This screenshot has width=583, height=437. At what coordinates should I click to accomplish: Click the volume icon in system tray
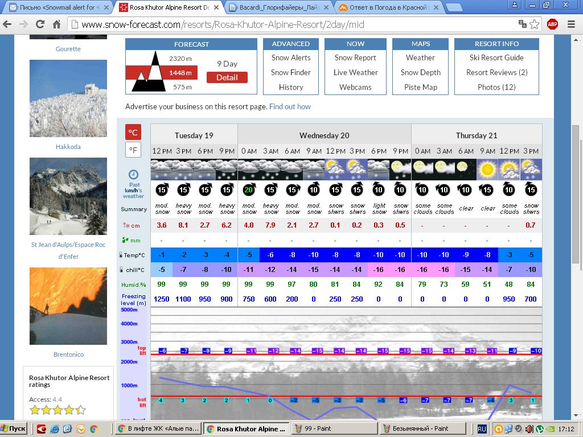tap(530, 429)
